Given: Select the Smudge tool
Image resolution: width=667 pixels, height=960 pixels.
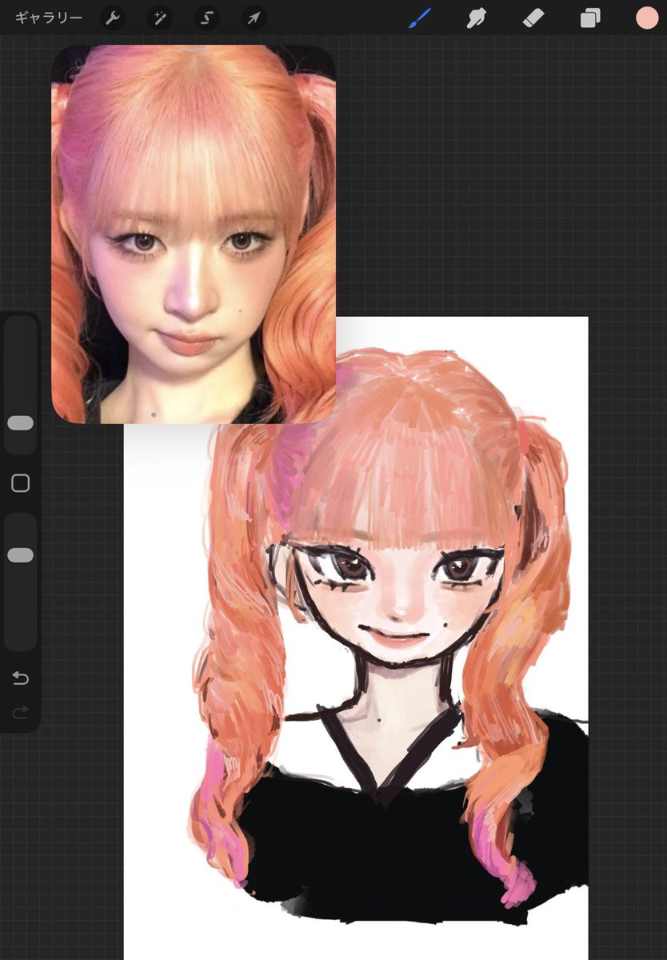Looking at the screenshot, I should coord(477,18).
